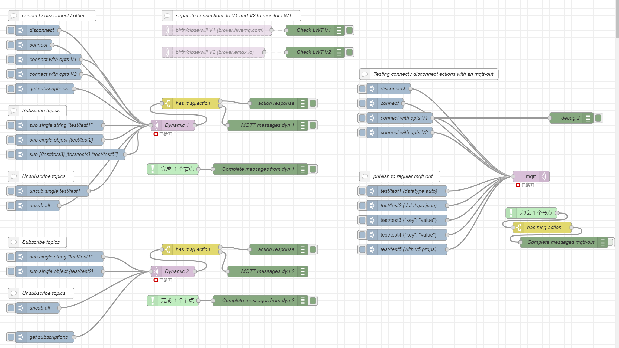Screen dimensions: 619x348
Task: Click the switch icon on top 'has msg.action' node
Action: 167,103
